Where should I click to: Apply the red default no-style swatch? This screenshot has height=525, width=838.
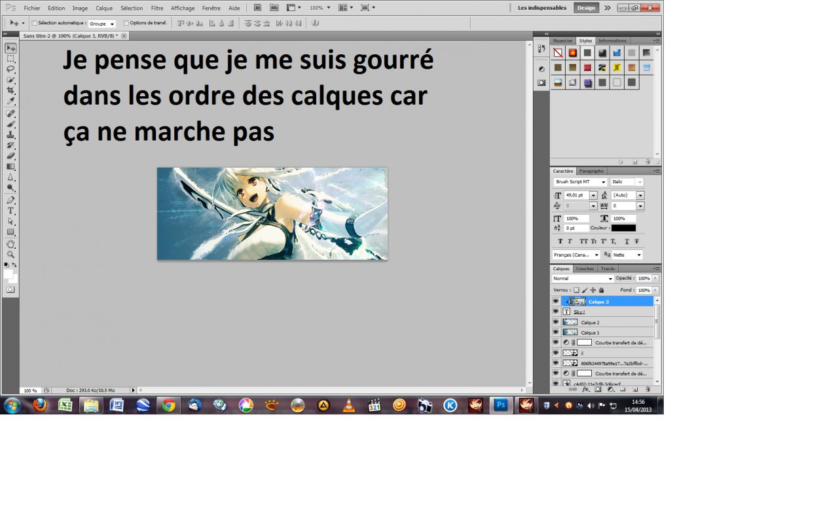(x=558, y=52)
